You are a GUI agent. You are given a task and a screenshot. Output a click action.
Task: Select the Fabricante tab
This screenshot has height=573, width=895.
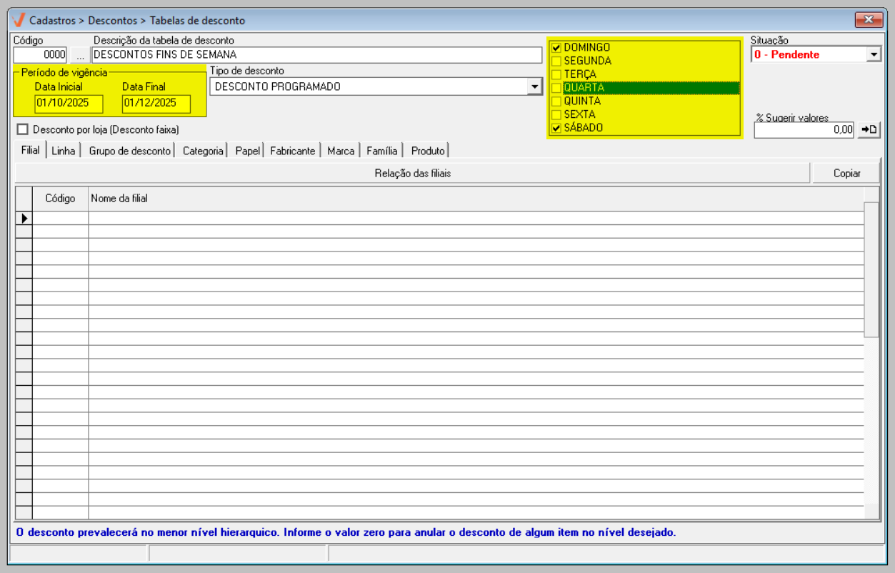[x=292, y=151]
